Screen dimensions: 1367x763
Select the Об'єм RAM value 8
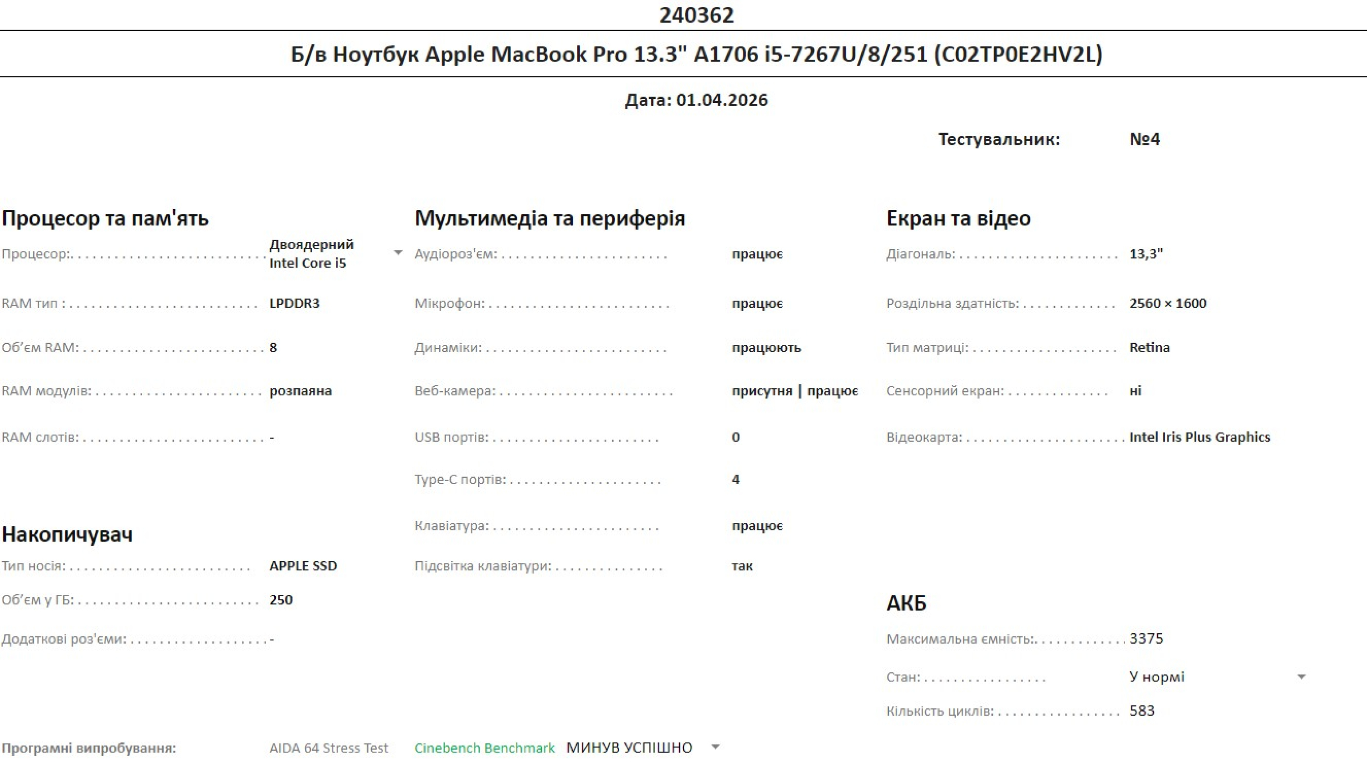273,348
